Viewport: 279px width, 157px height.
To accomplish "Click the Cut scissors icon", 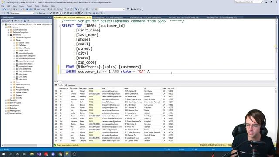I will 65,10.
